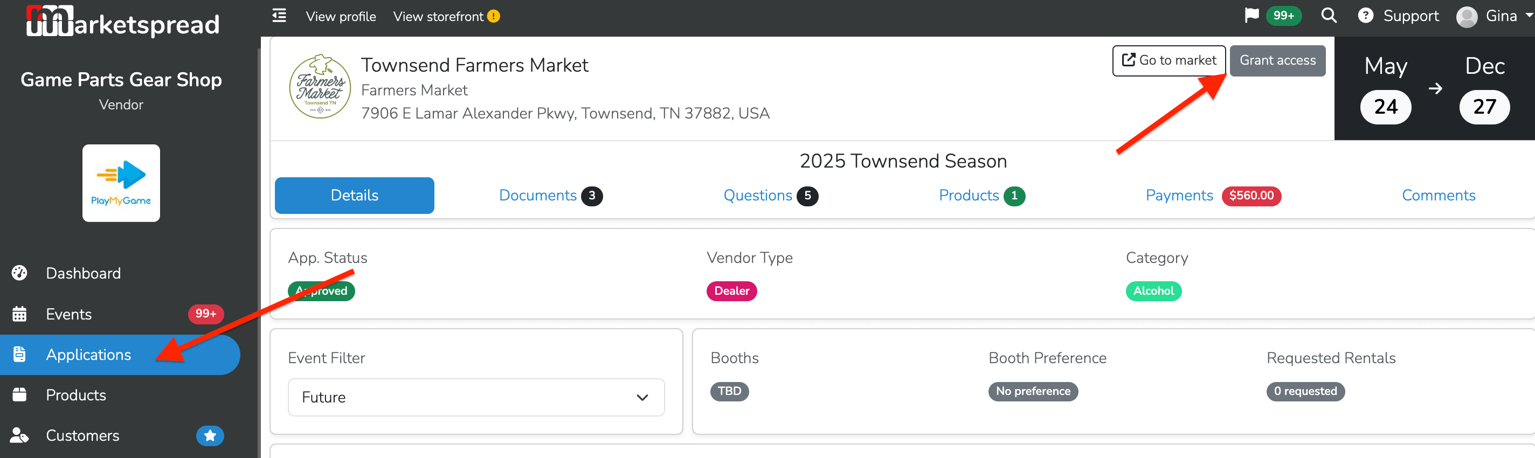1535x458 pixels.
Task: Click Gina's user avatar icon
Action: [x=1467, y=17]
